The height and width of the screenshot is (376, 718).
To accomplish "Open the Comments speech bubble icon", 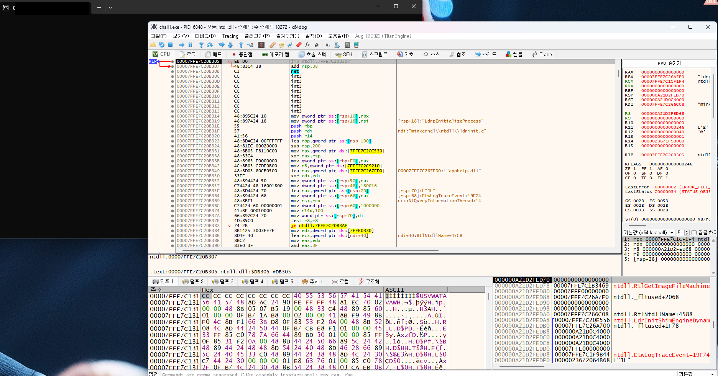I will [281, 45].
